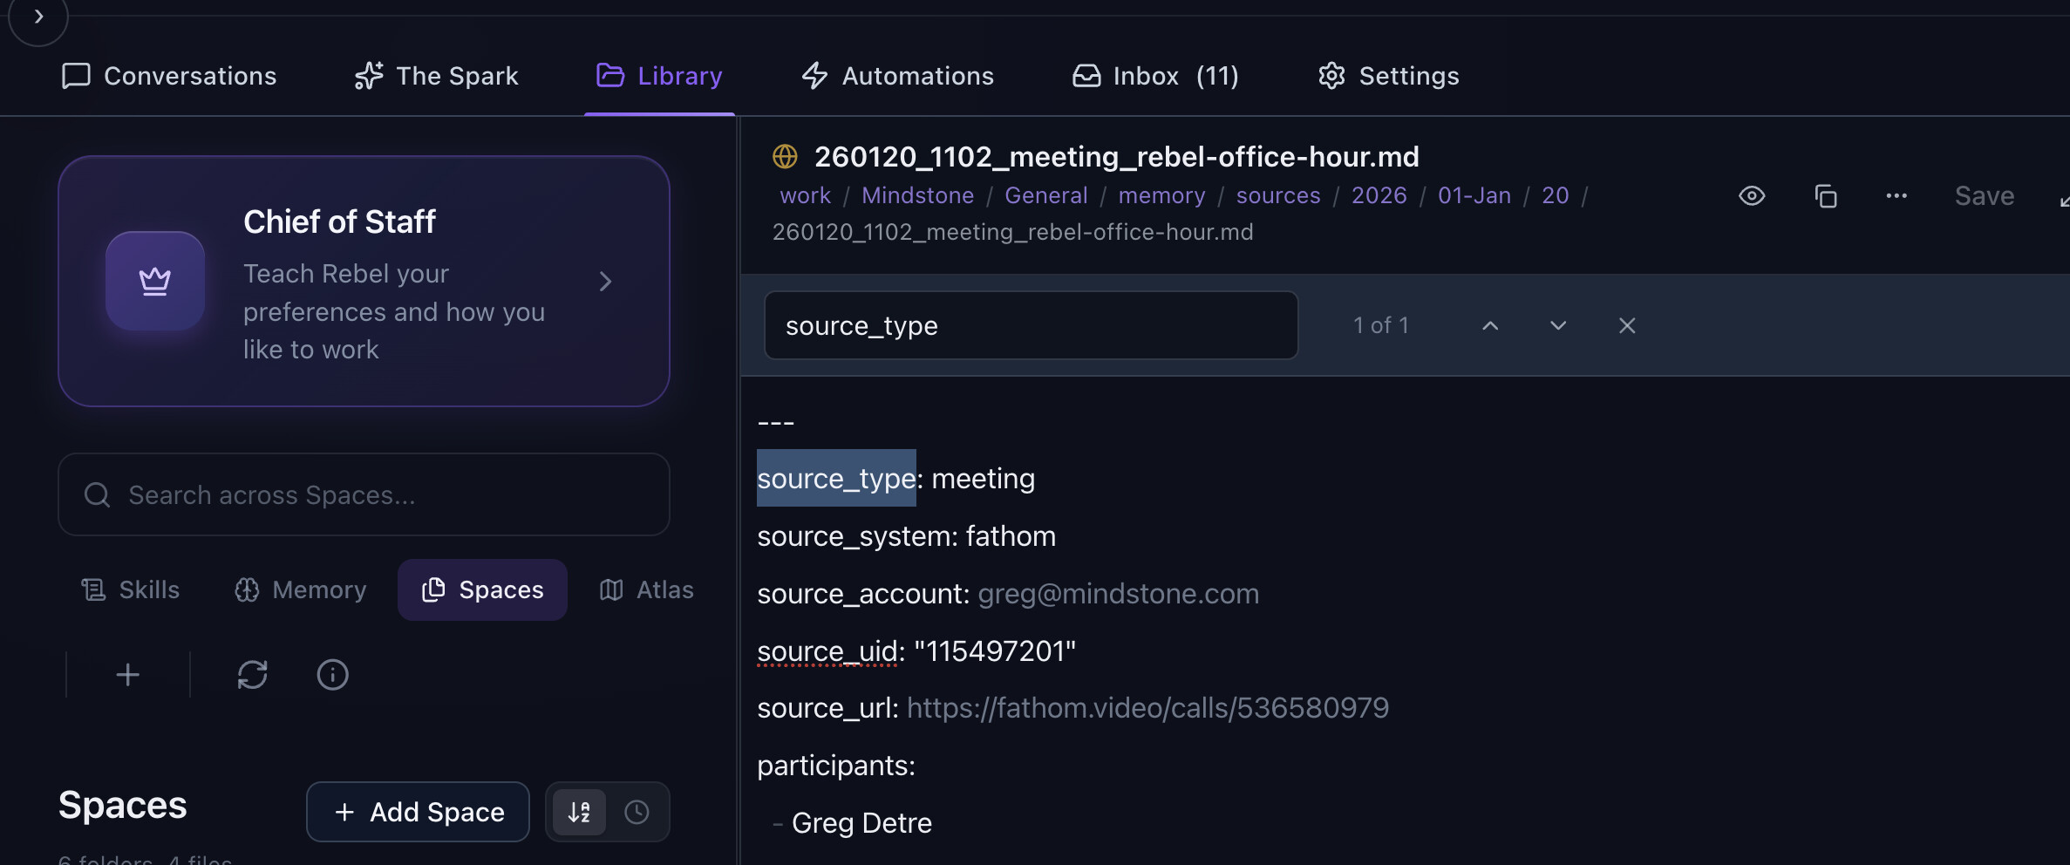Viewport: 2070px width, 865px height.
Task: Click the source_uid value "115497201"
Action: point(995,651)
